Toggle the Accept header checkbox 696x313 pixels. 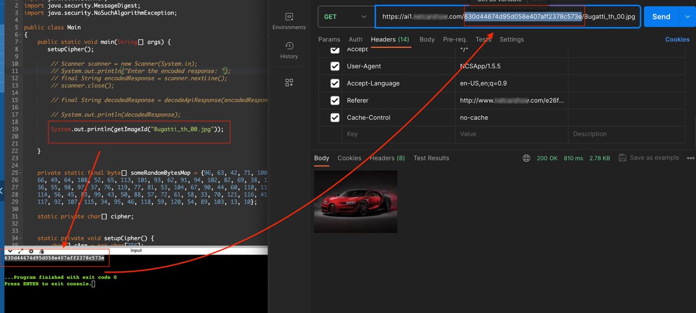[335, 50]
